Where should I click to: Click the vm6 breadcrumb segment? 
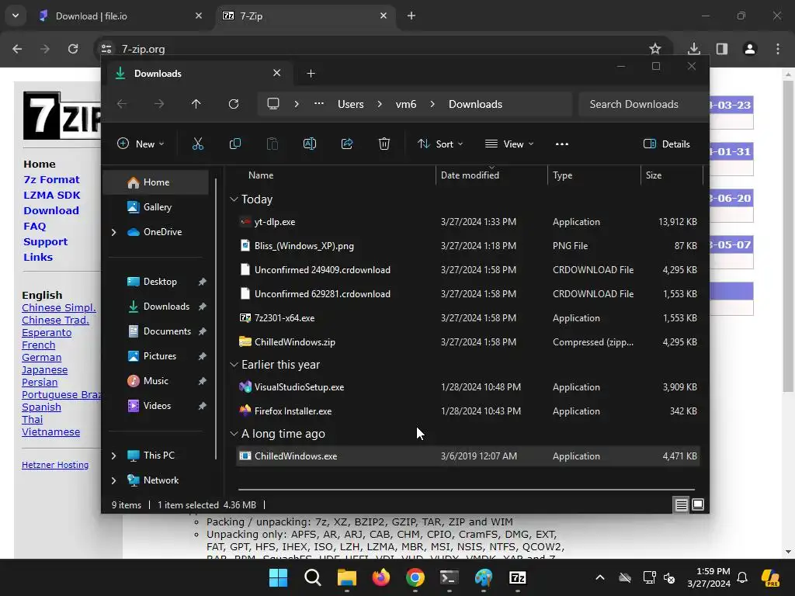(x=405, y=104)
